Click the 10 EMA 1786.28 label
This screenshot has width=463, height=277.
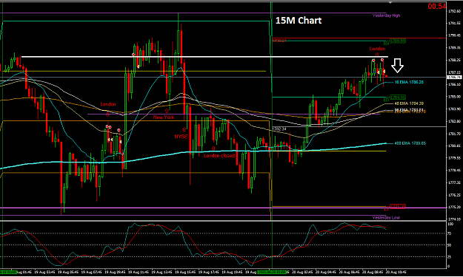click(x=409, y=82)
